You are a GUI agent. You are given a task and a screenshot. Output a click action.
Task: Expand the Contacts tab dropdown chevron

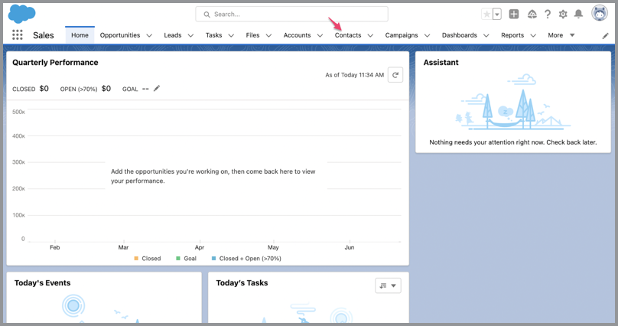coord(370,35)
